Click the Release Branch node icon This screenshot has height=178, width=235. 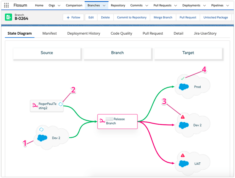tap(102, 121)
